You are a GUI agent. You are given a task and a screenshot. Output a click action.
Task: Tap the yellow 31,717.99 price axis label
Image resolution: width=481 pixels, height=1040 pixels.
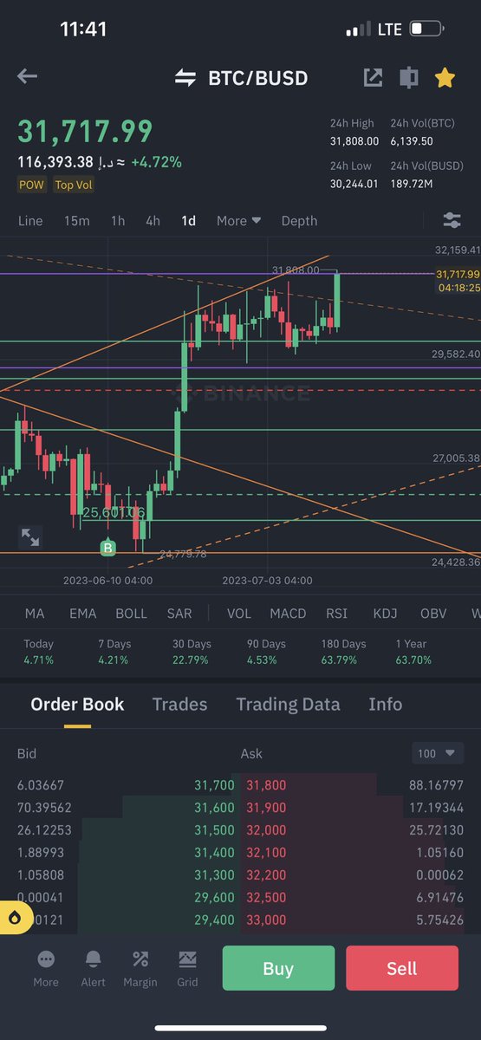459,274
